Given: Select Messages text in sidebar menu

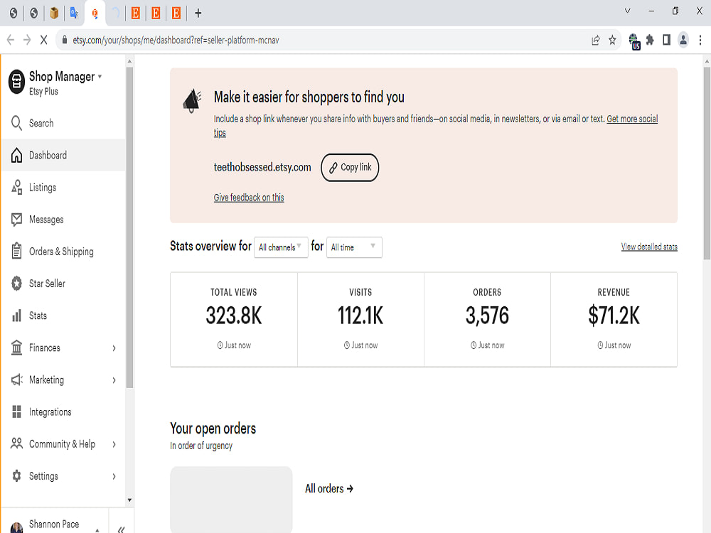Looking at the screenshot, I should tap(46, 220).
